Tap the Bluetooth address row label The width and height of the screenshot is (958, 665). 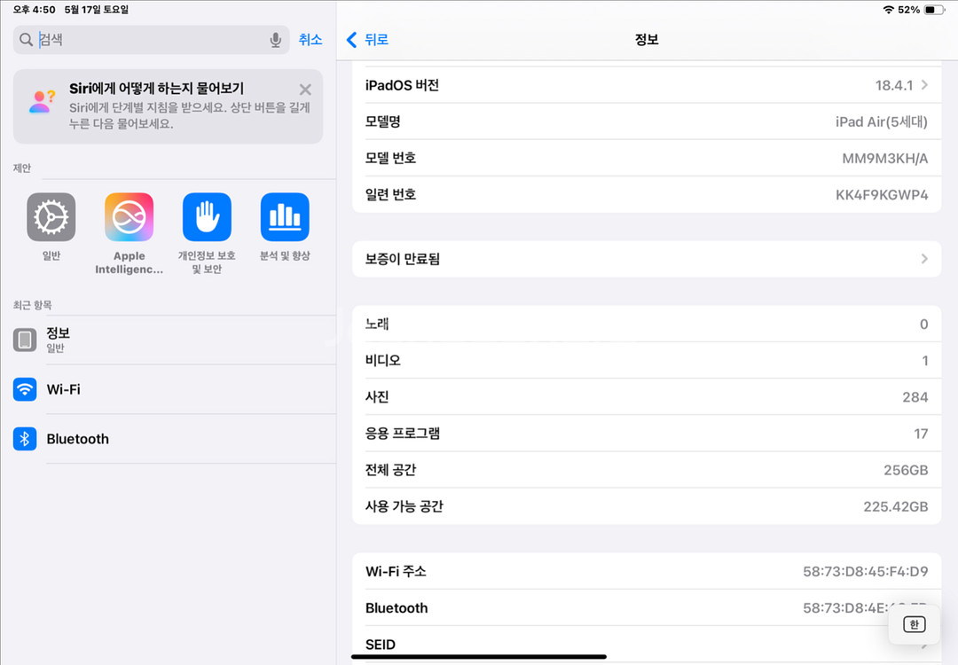pyautogui.click(x=397, y=608)
